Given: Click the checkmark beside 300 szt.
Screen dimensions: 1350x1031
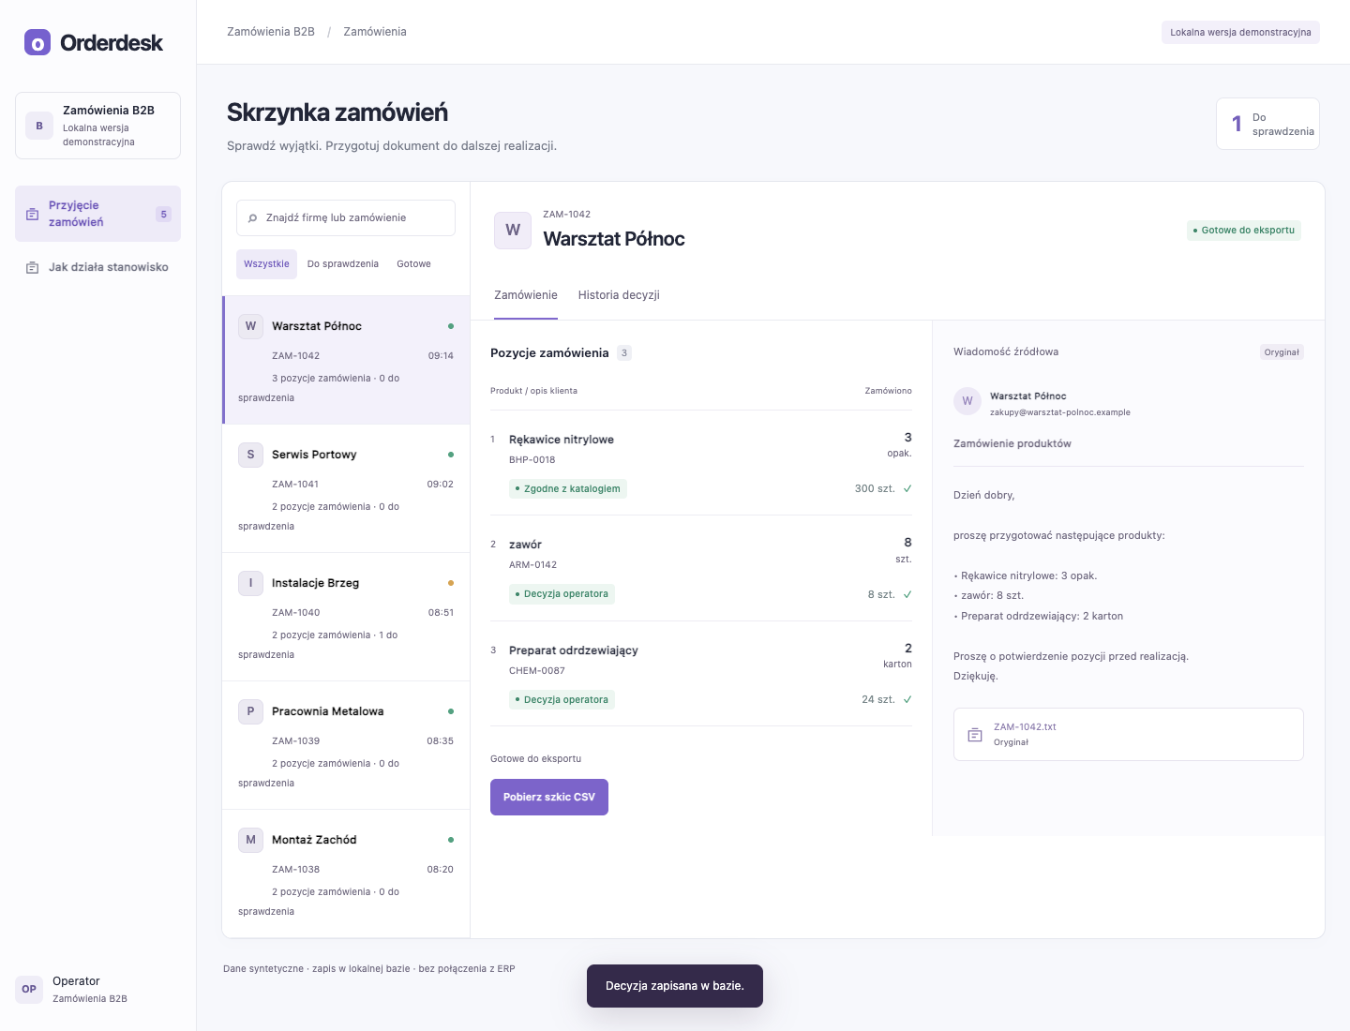Looking at the screenshot, I should 907,488.
